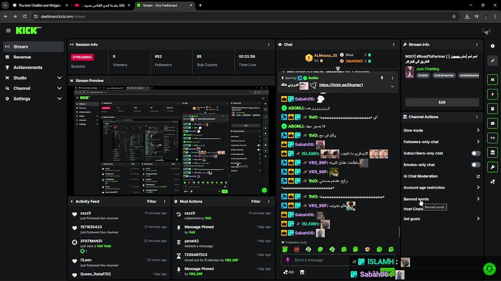Screen dimensions: 501x281
Task: Open the green support headset button
Action: [489, 269]
